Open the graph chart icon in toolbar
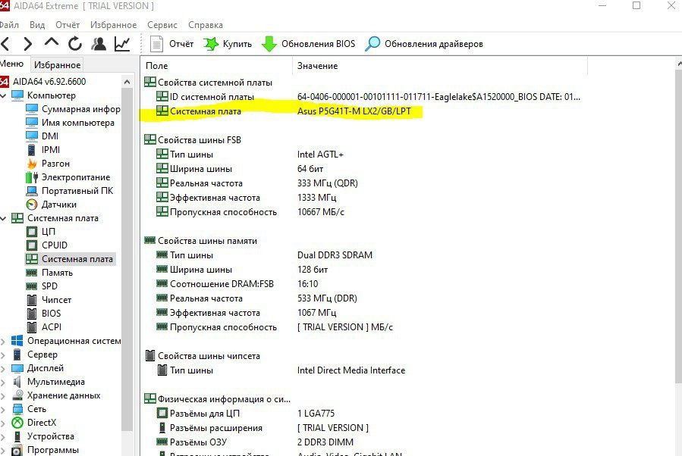 [122, 44]
